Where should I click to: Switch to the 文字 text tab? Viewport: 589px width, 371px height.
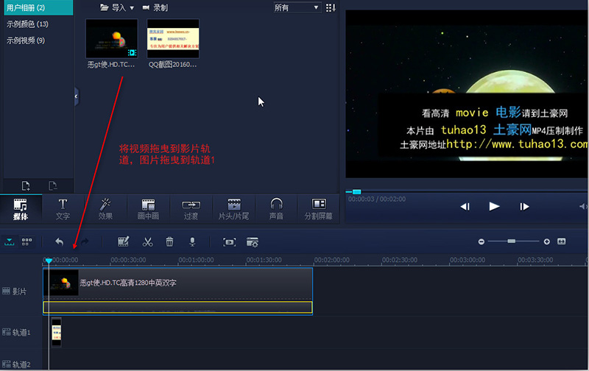click(x=63, y=209)
